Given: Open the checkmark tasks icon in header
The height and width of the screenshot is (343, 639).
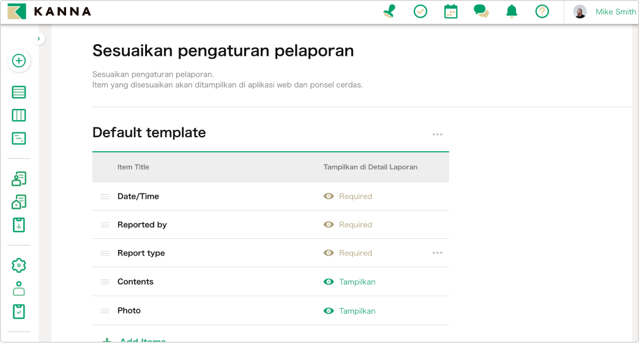Looking at the screenshot, I should tap(420, 12).
